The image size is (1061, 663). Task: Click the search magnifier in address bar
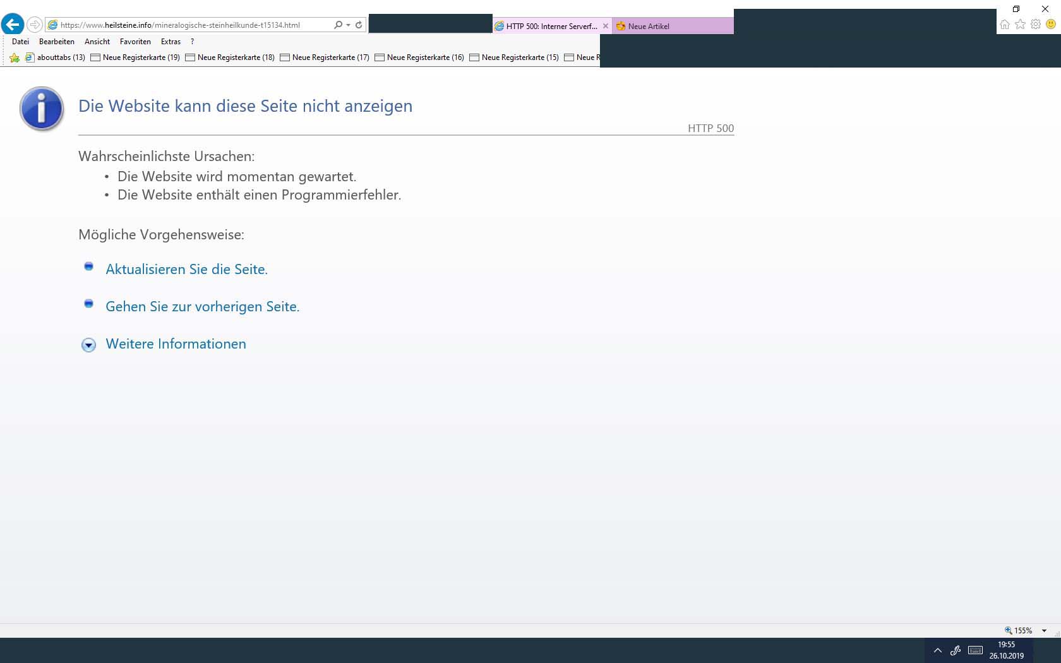pyautogui.click(x=338, y=25)
